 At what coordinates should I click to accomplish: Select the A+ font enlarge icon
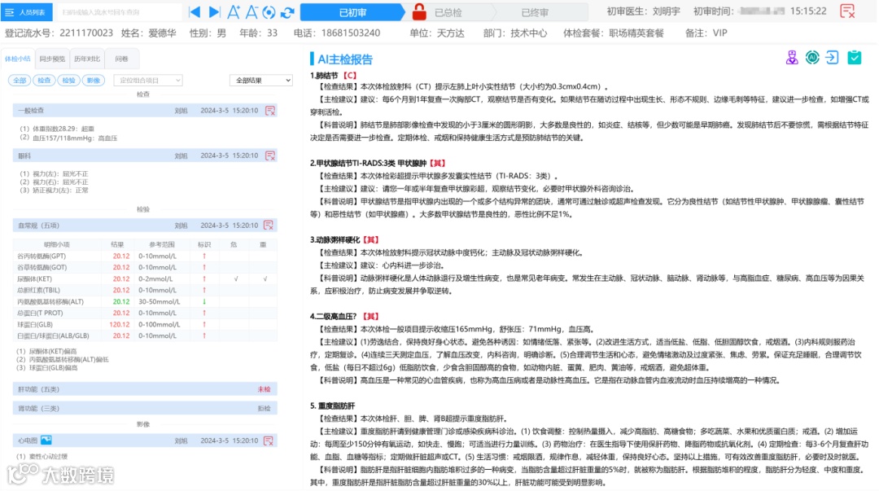234,11
